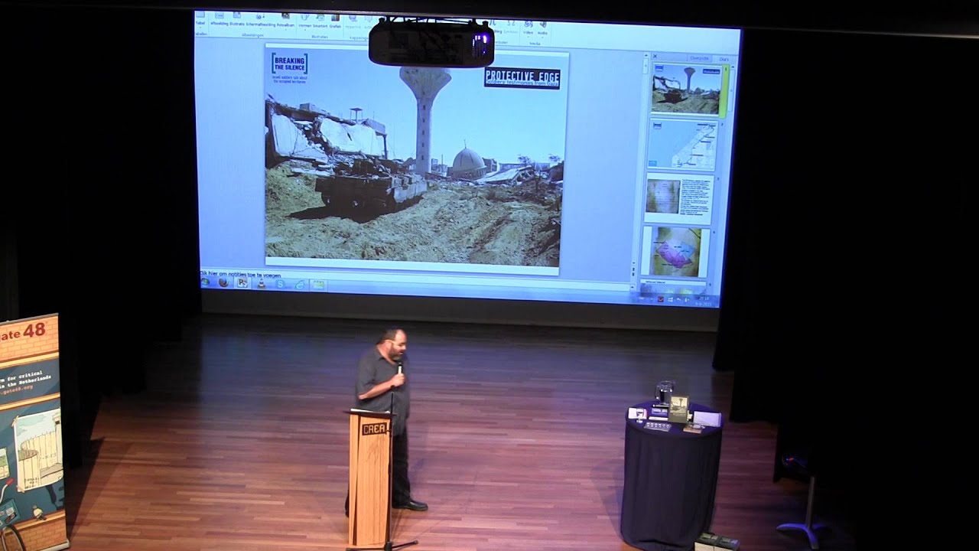Click the Audio icon in Media group
This screenshot has width=979, height=551.
coord(542,28)
